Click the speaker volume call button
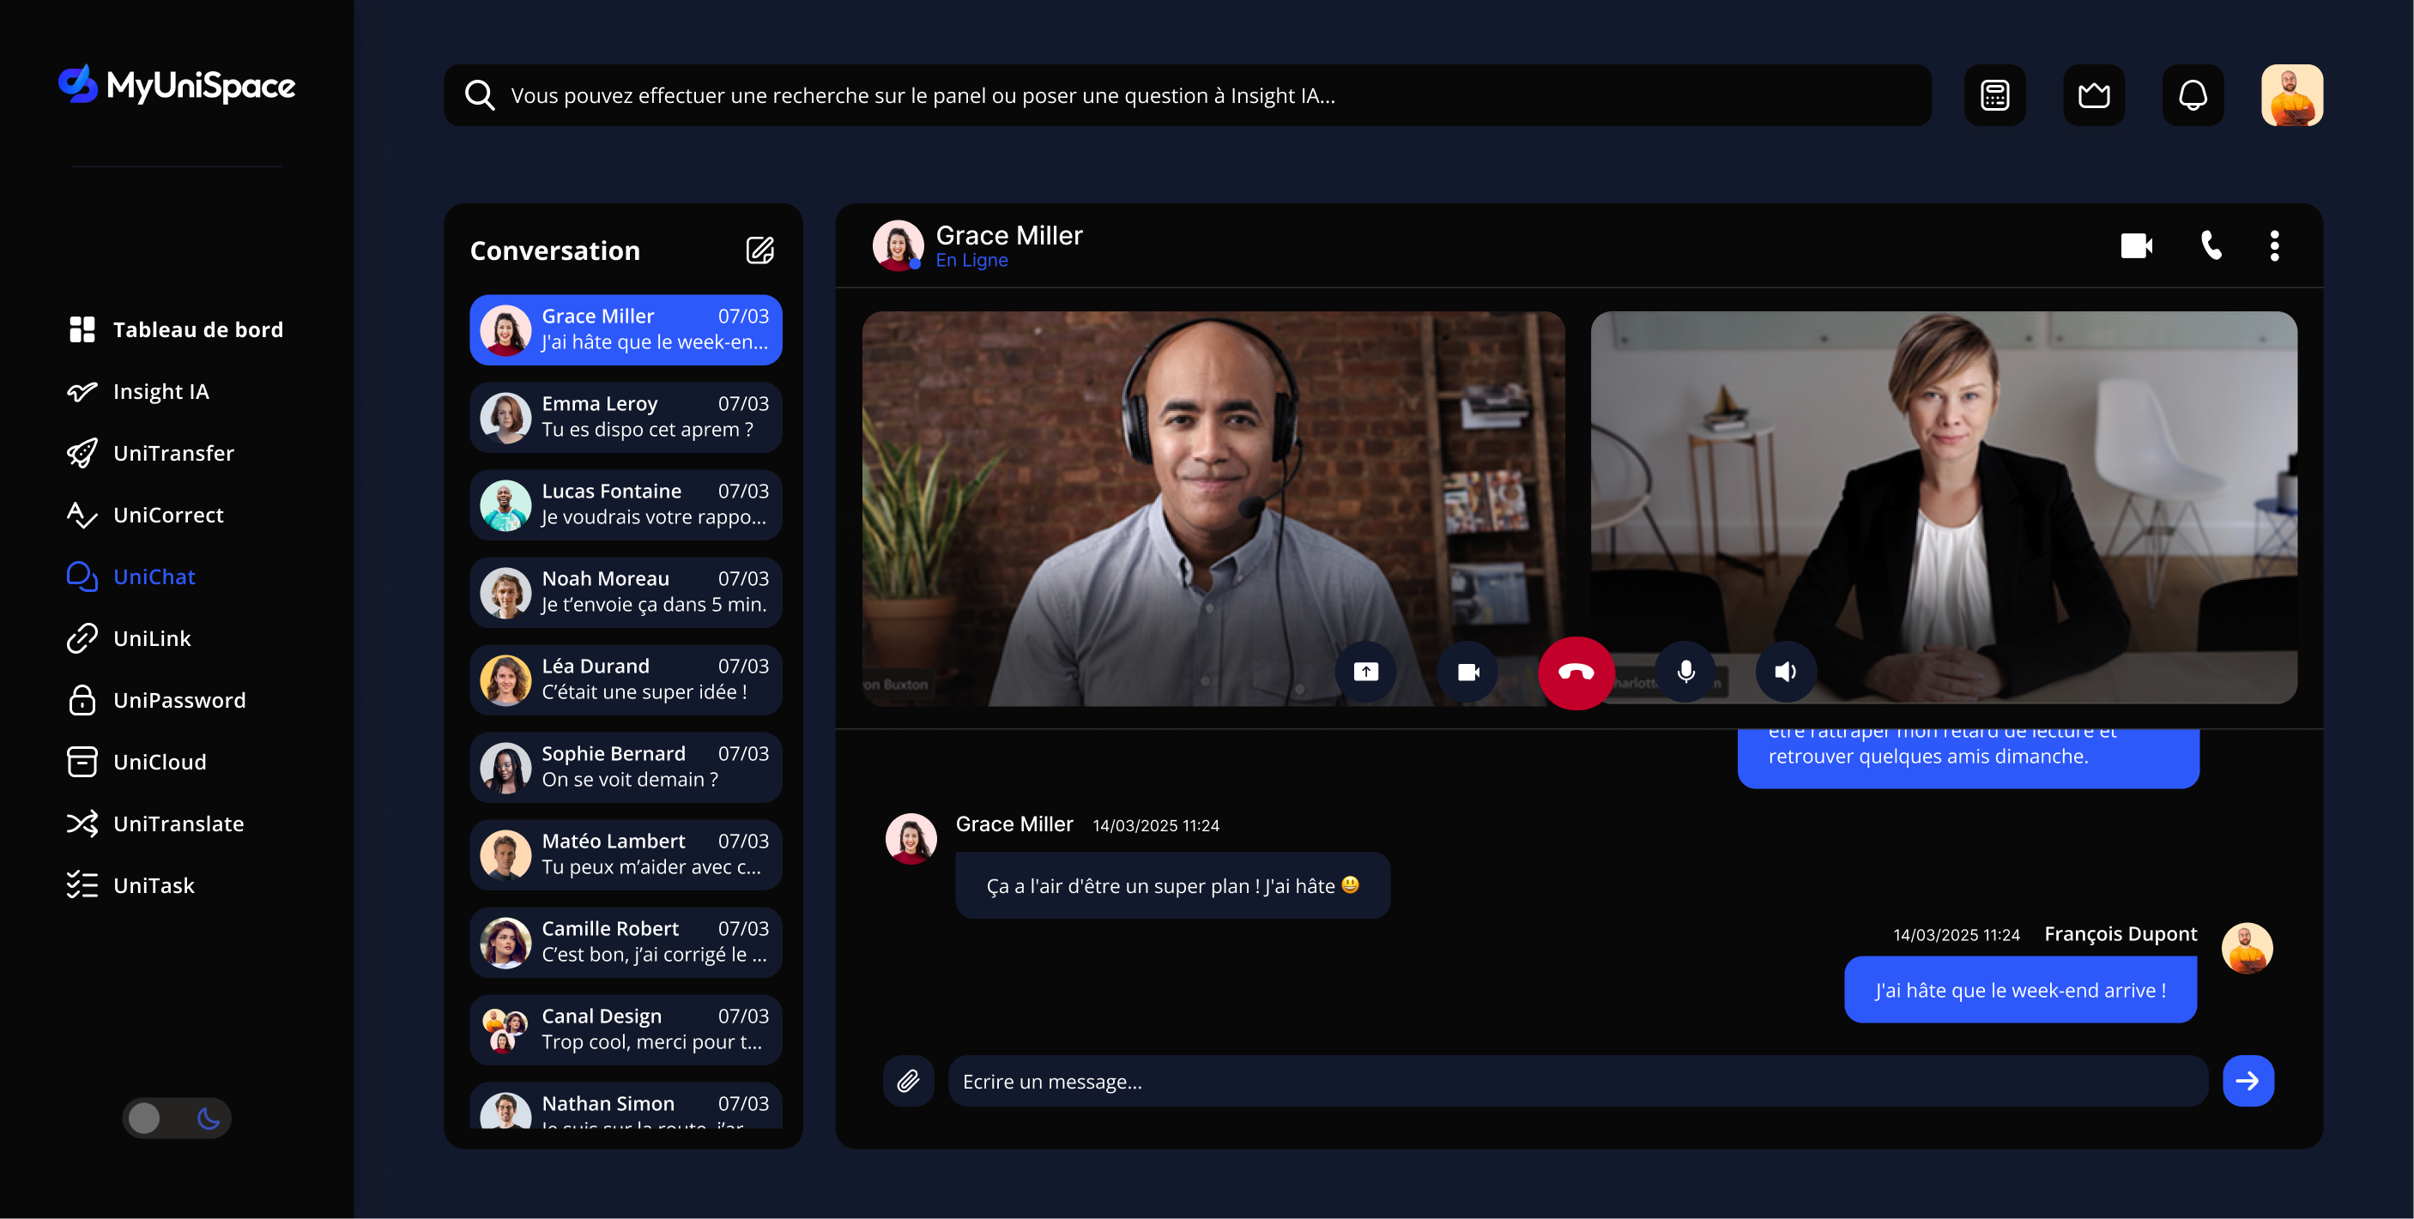This screenshot has height=1219, width=2414. tap(1785, 672)
